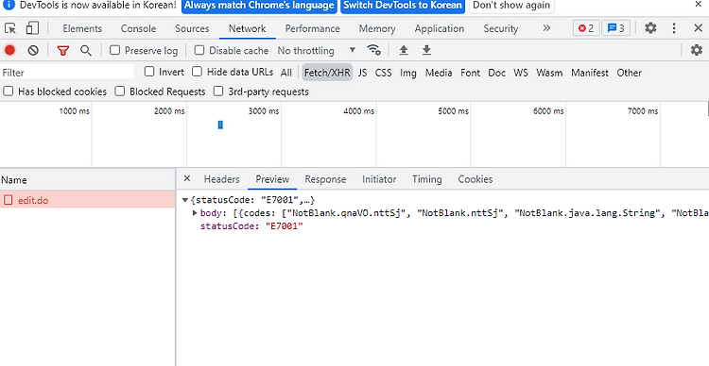Toggle the filter funnel icon

coord(62,50)
